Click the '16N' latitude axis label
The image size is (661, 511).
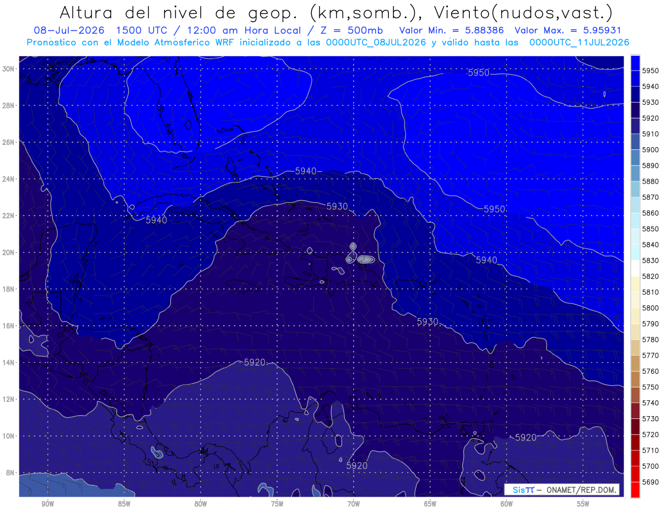pos(8,326)
